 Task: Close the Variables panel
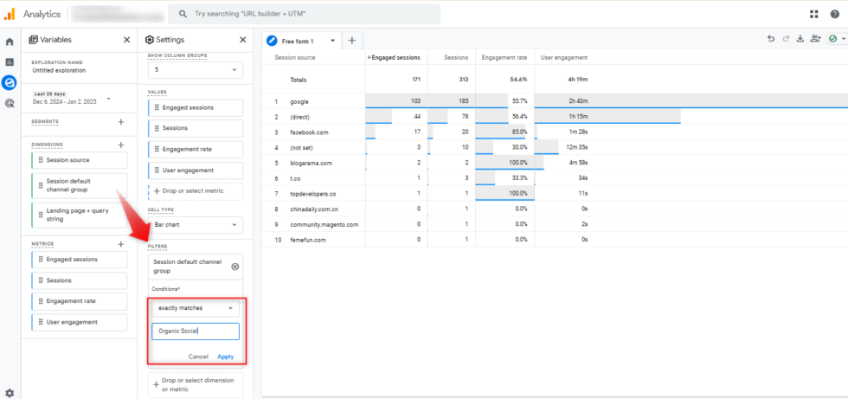point(126,40)
